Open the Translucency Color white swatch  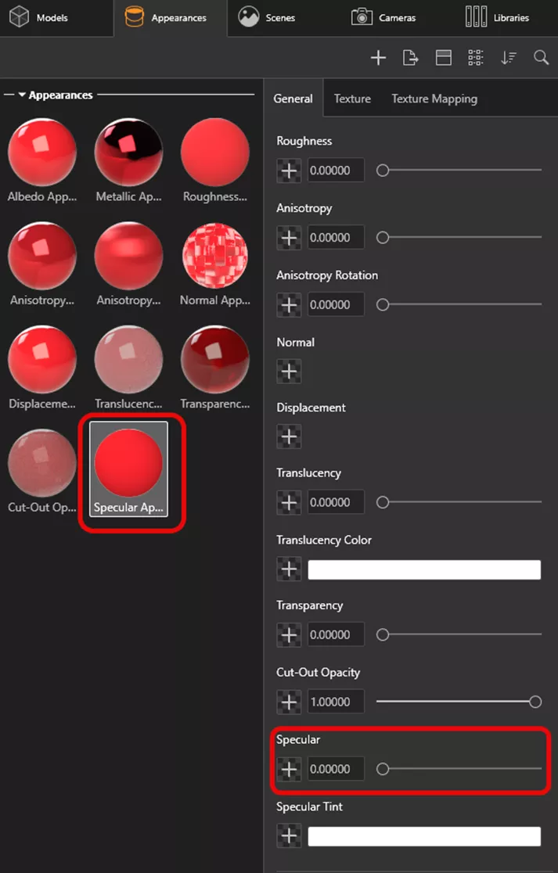click(424, 569)
